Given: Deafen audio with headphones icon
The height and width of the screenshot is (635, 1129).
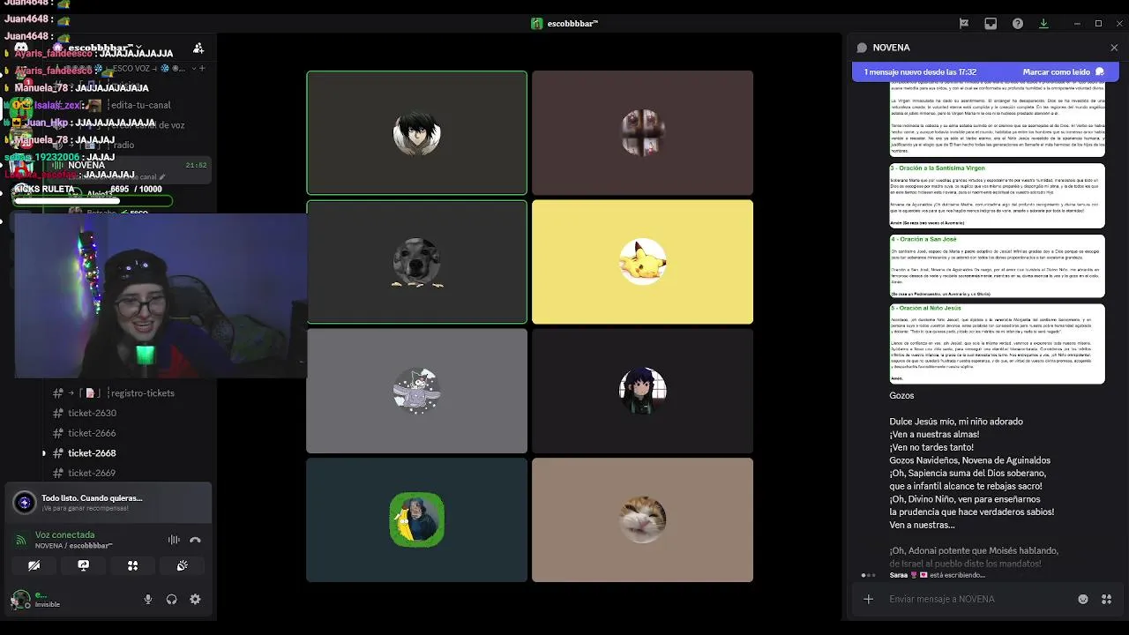Looking at the screenshot, I should coord(171,599).
